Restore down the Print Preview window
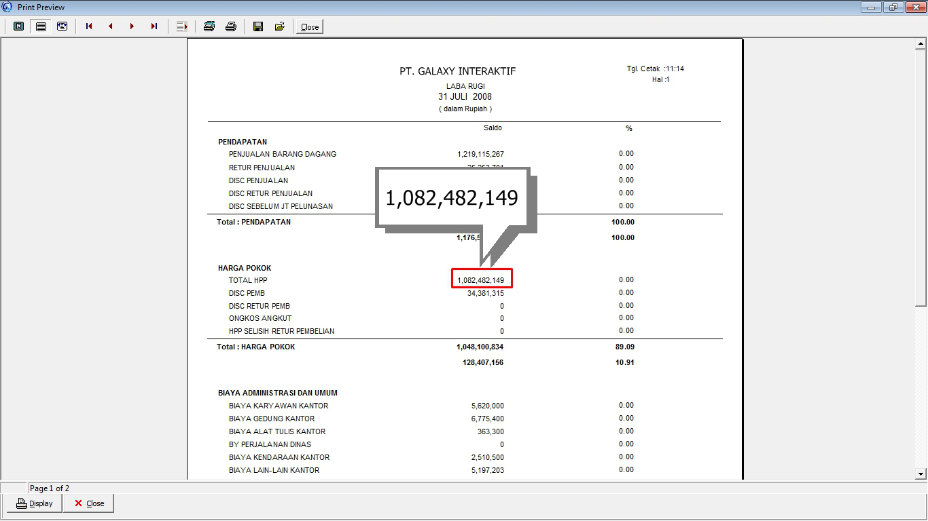This screenshot has height=521, width=928. click(893, 7)
